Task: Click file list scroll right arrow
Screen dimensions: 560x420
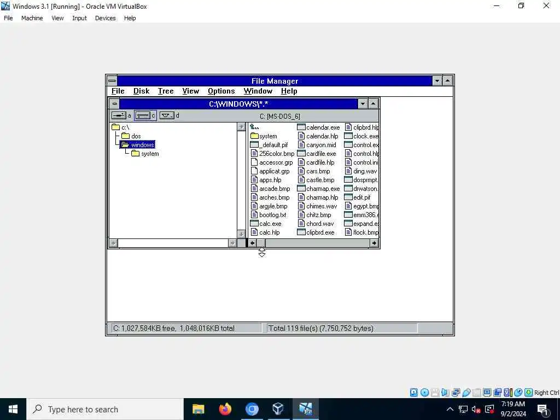Action: [x=374, y=243]
